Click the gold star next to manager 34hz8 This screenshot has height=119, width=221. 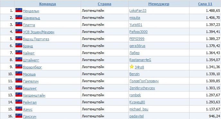132,67
